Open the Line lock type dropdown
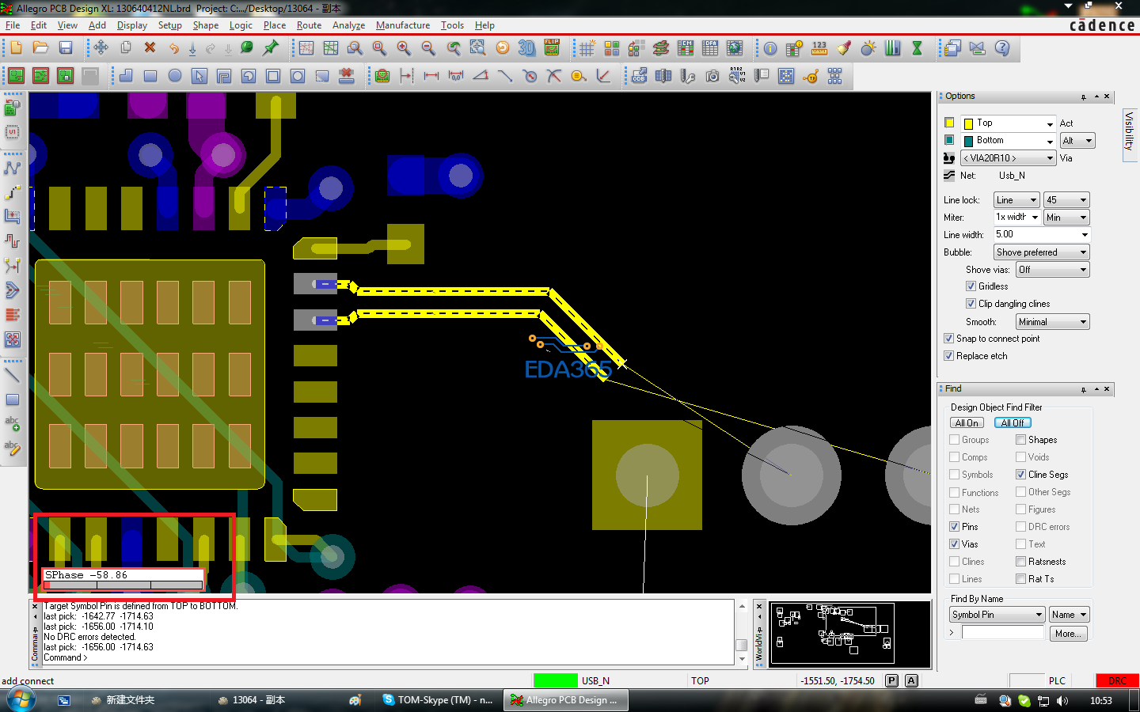Viewport: 1140px width, 712px height. tap(1016, 200)
